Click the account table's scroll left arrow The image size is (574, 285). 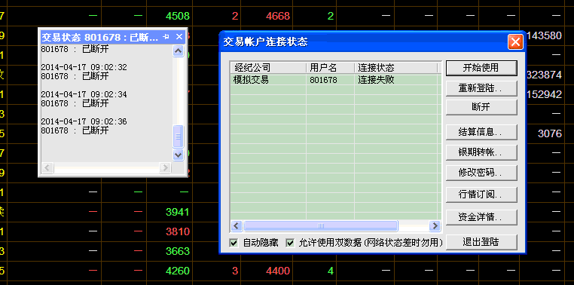(x=237, y=225)
